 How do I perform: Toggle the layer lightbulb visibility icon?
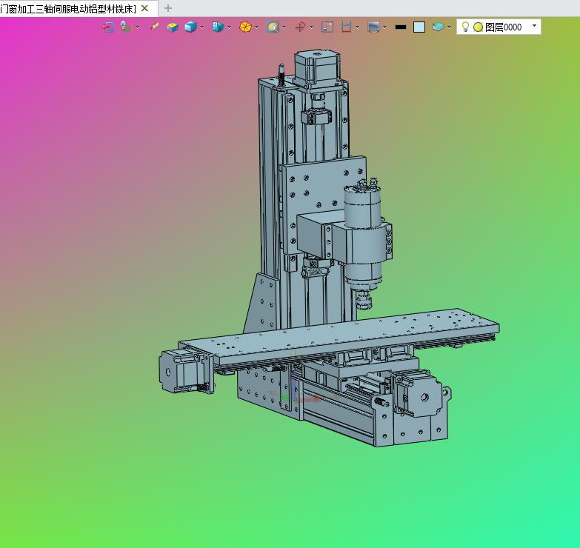(465, 27)
